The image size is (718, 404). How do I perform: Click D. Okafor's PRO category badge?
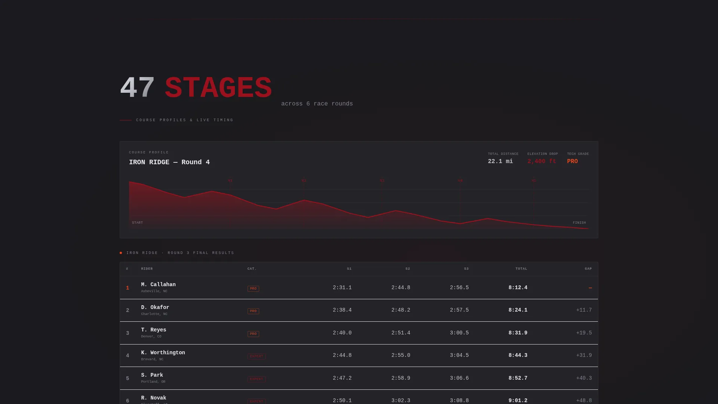pos(253,311)
